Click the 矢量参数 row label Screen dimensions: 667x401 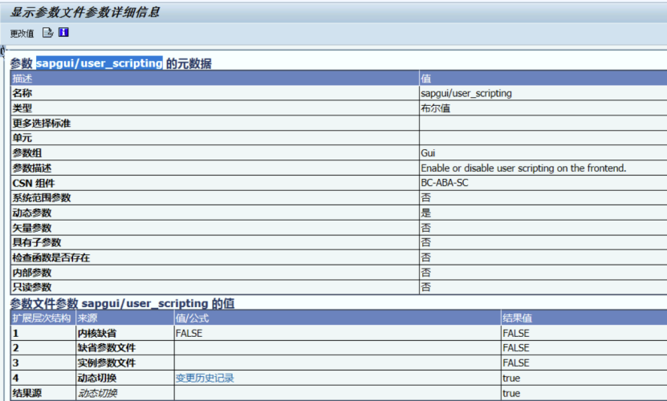(x=32, y=228)
